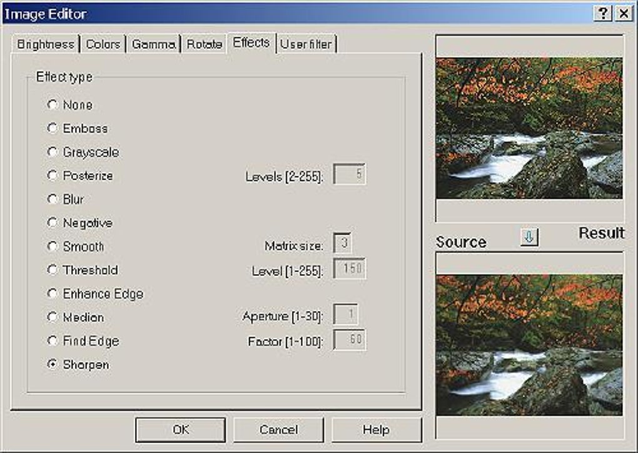Open the Rotate tab
The image size is (638, 453).
(x=205, y=44)
